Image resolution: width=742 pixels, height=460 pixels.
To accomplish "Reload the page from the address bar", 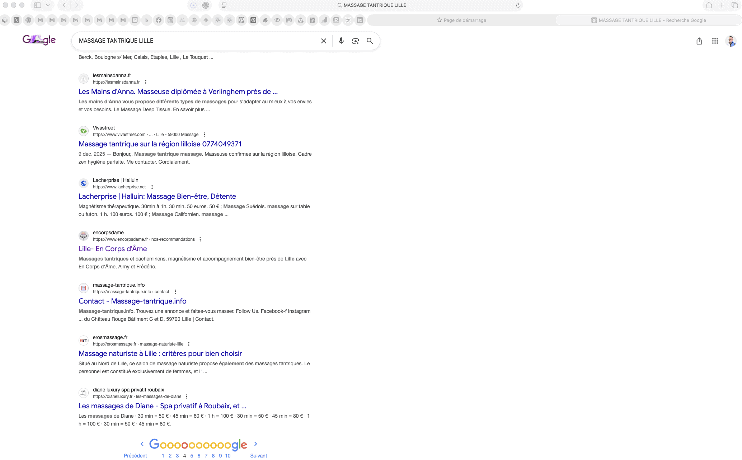I will coord(518,5).
